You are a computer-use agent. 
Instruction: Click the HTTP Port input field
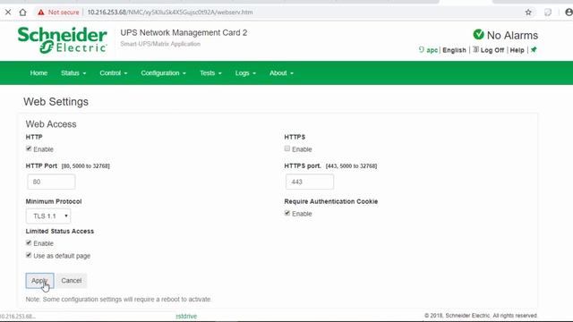(51, 182)
